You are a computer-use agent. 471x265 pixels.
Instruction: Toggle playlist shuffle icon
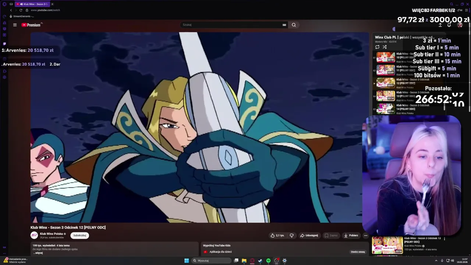(x=385, y=47)
